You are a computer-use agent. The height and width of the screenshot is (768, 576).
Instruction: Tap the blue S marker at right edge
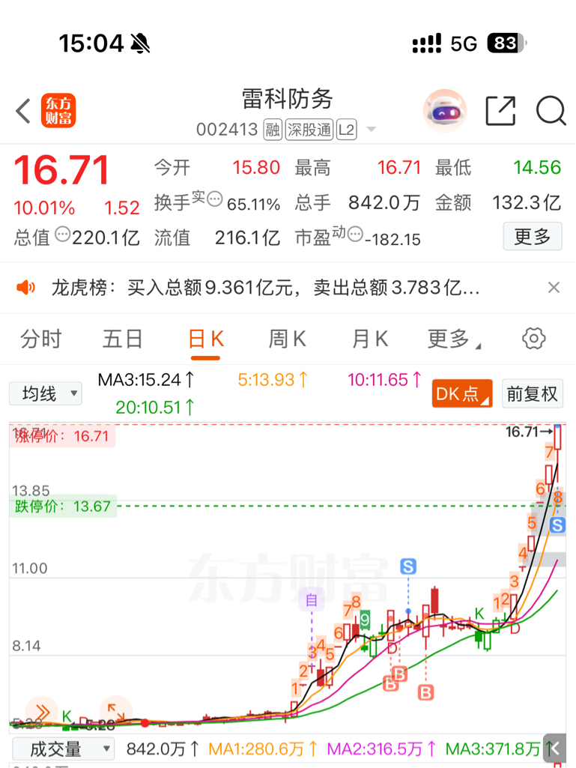(557, 525)
